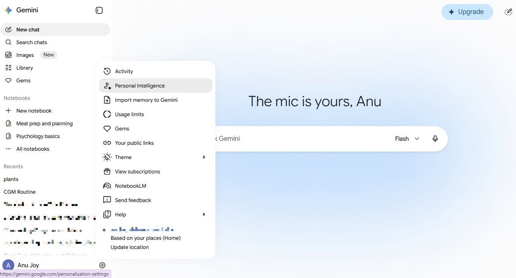This screenshot has width=516, height=278.
Task: Click the NotebookLM icon in menu
Action: (x=107, y=186)
